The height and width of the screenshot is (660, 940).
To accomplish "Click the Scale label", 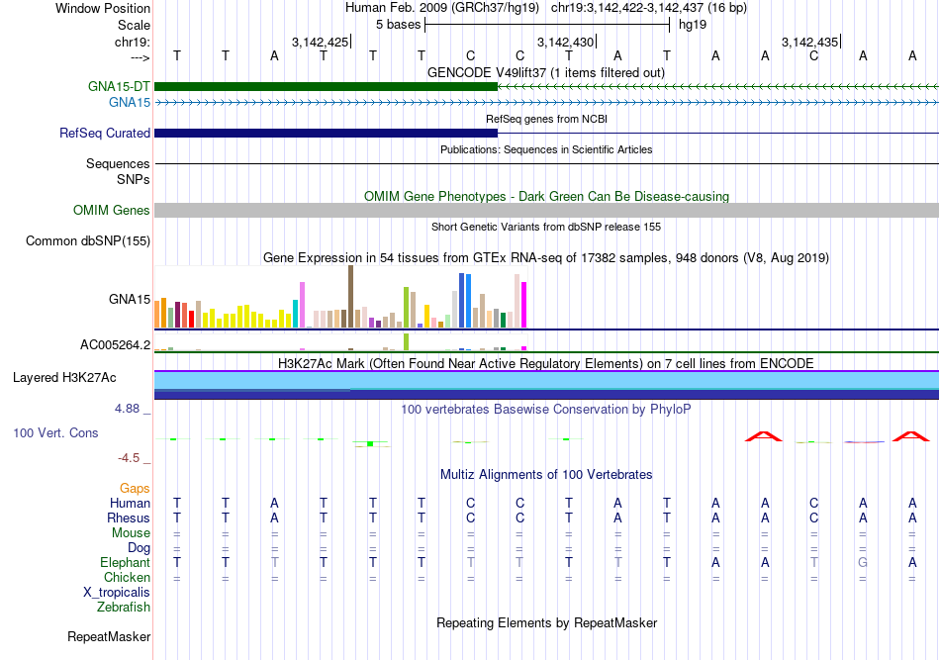I will click(x=135, y=25).
